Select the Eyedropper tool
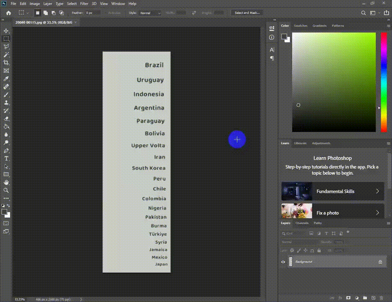This screenshot has width=392, height=302. [x=6, y=78]
